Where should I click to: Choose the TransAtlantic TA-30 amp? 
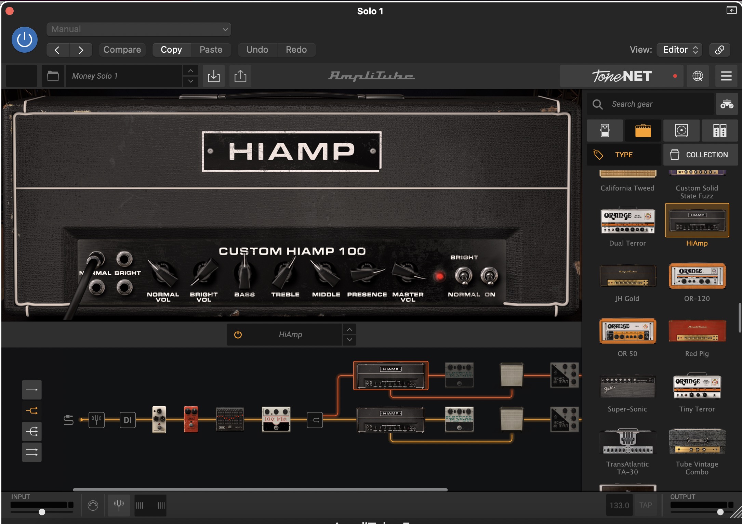coord(627,451)
